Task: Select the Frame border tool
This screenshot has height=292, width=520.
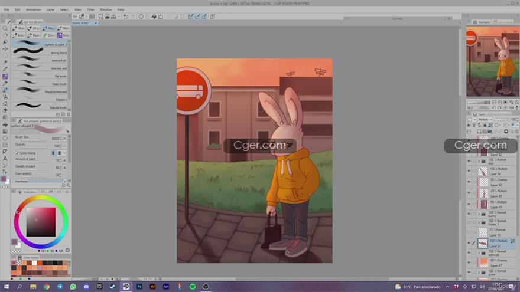Action: (x=5, y=145)
